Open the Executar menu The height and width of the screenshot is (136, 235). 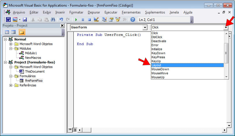pos(111,12)
